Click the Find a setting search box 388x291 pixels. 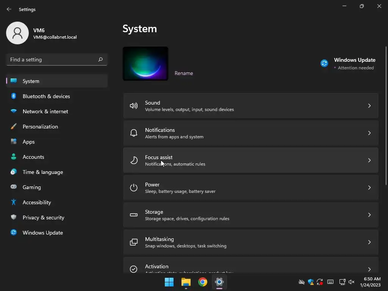coord(57,59)
